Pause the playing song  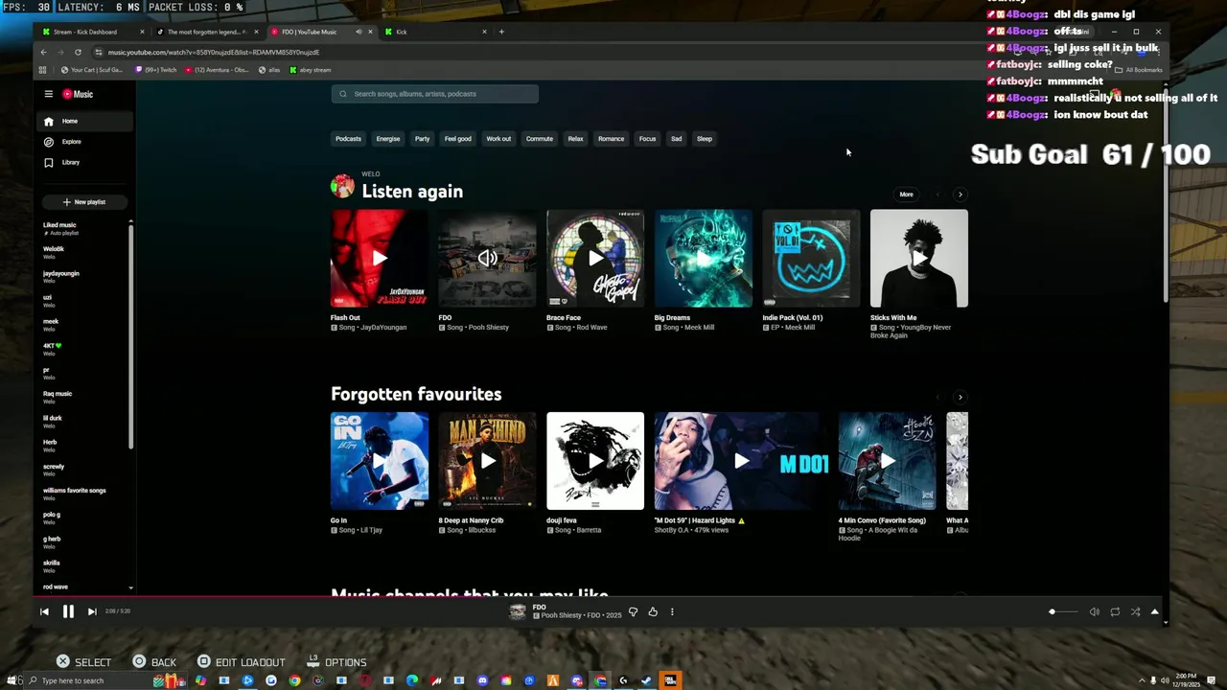point(68,611)
